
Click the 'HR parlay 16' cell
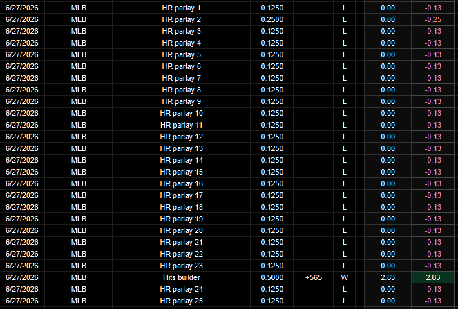point(181,183)
